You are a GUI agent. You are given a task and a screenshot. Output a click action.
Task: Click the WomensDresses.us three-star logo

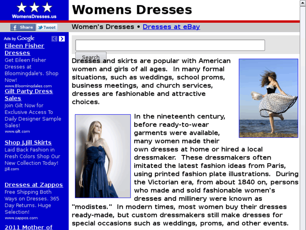(34, 10)
